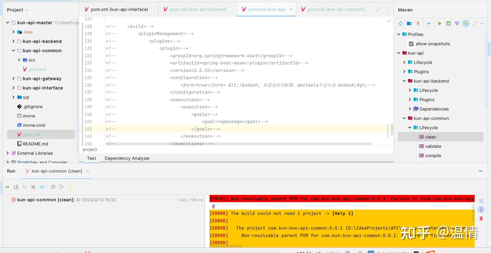
Task: Take a thread dump with camera icon
Action: pos(53,187)
